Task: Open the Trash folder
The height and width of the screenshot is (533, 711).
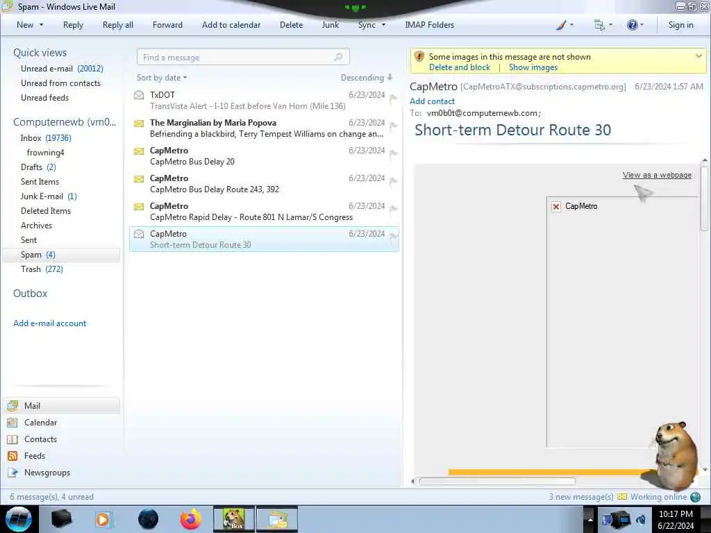Action: pos(42,269)
